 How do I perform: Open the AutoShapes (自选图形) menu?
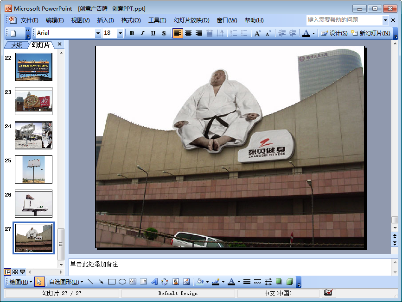pyautogui.click(x=66, y=282)
